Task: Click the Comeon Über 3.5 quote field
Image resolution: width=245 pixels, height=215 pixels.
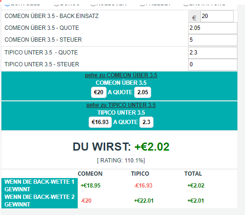Action: click(213, 28)
